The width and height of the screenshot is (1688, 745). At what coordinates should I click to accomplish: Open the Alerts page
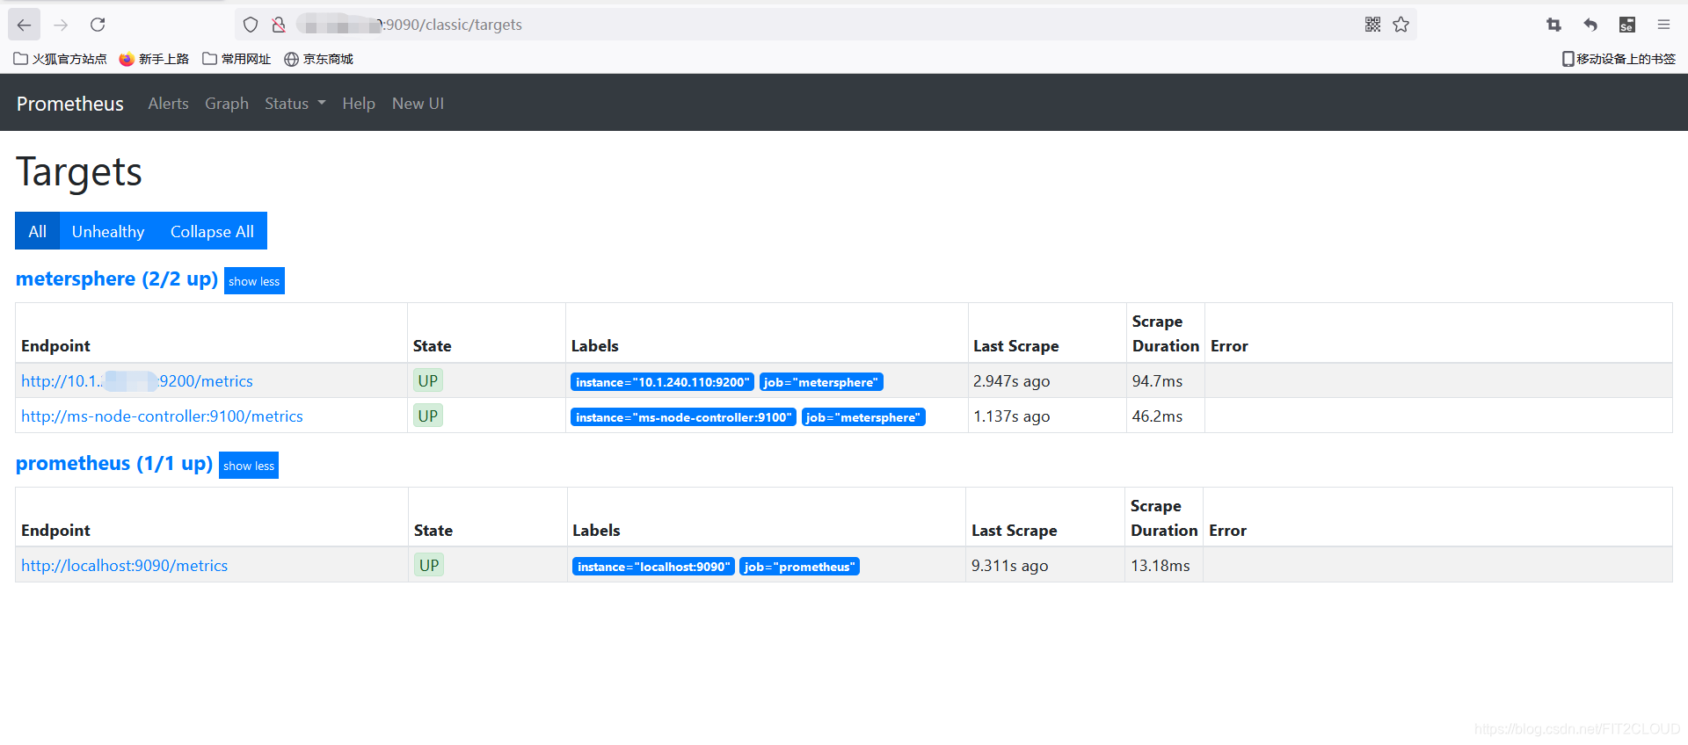coord(168,104)
